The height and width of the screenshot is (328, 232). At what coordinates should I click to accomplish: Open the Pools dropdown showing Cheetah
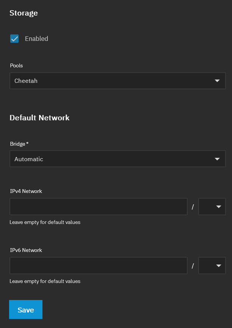click(118, 81)
